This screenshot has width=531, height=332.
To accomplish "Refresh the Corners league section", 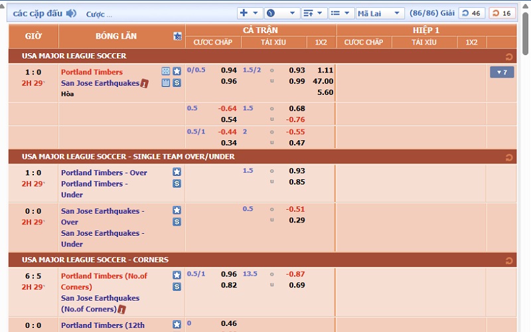I will click(508, 260).
